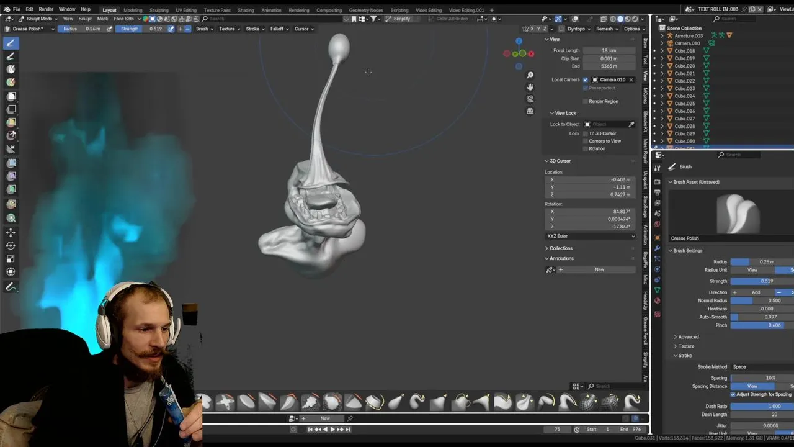This screenshot has height=447, width=794.
Task: Click the zoom view magnifier icon
Action: click(x=530, y=75)
